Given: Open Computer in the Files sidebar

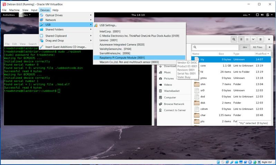Looking at the screenshot, I should [x=170, y=97].
